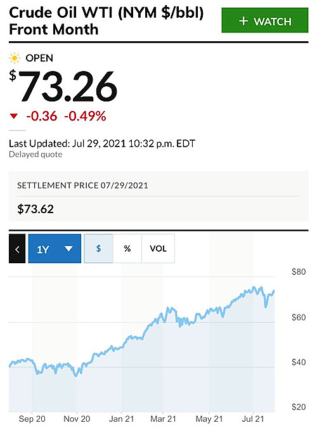Click the $80 price axis label
Screen dimensions: 317x444
click(299, 272)
